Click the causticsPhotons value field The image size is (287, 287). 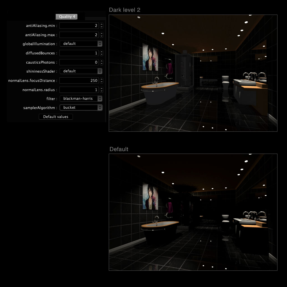79,62
